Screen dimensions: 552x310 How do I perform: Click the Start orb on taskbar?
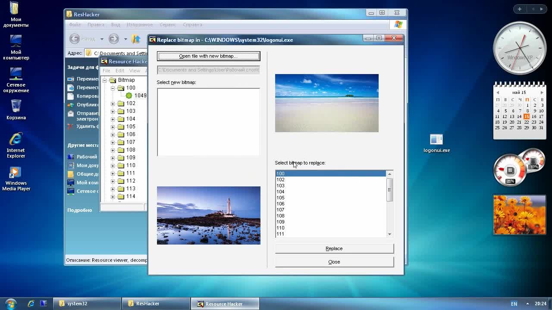click(x=10, y=304)
